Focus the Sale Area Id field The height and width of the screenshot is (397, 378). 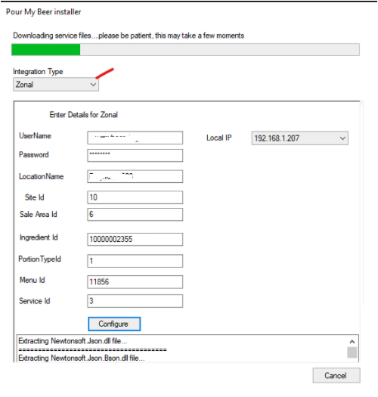pyautogui.click(x=135, y=215)
